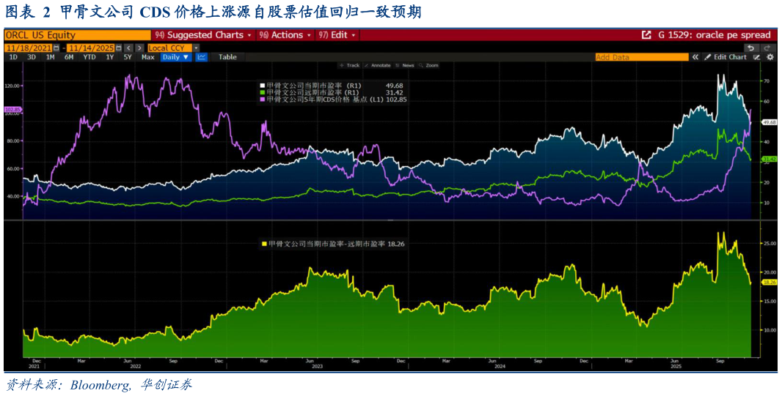Select the Max range tab

pos(147,56)
